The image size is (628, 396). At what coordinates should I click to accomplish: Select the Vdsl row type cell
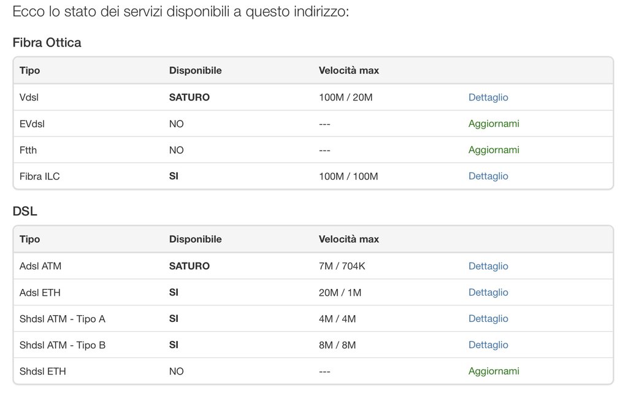pyautogui.click(x=29, y=97)
